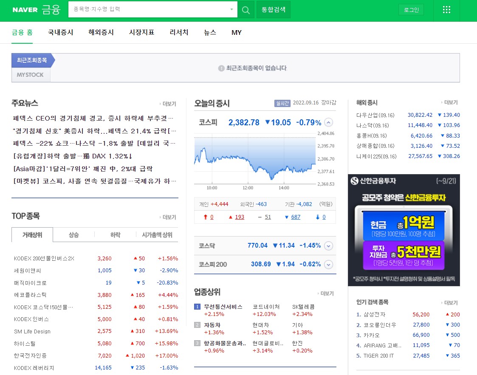
Task: Click lower-limit stocks count arrow icon
Action: pos(318,217)
